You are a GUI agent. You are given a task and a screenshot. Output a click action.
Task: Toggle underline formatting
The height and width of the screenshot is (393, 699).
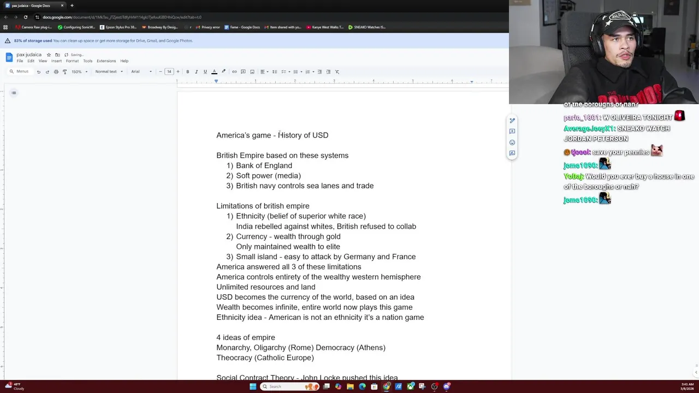tap(205, 72)
